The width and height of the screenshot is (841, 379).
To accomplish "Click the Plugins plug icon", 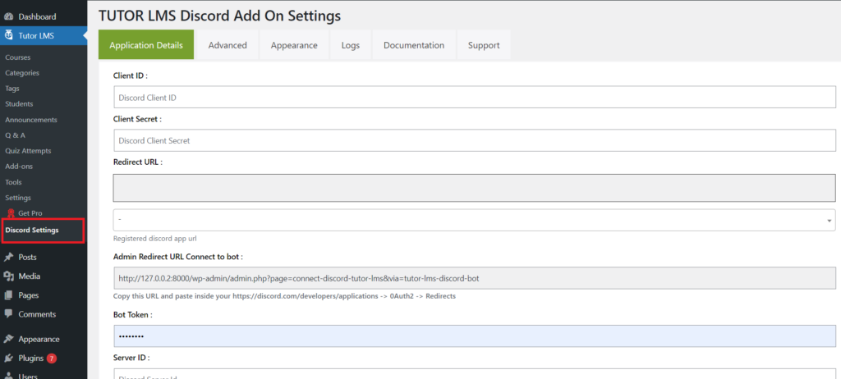I will coord(8,358).
